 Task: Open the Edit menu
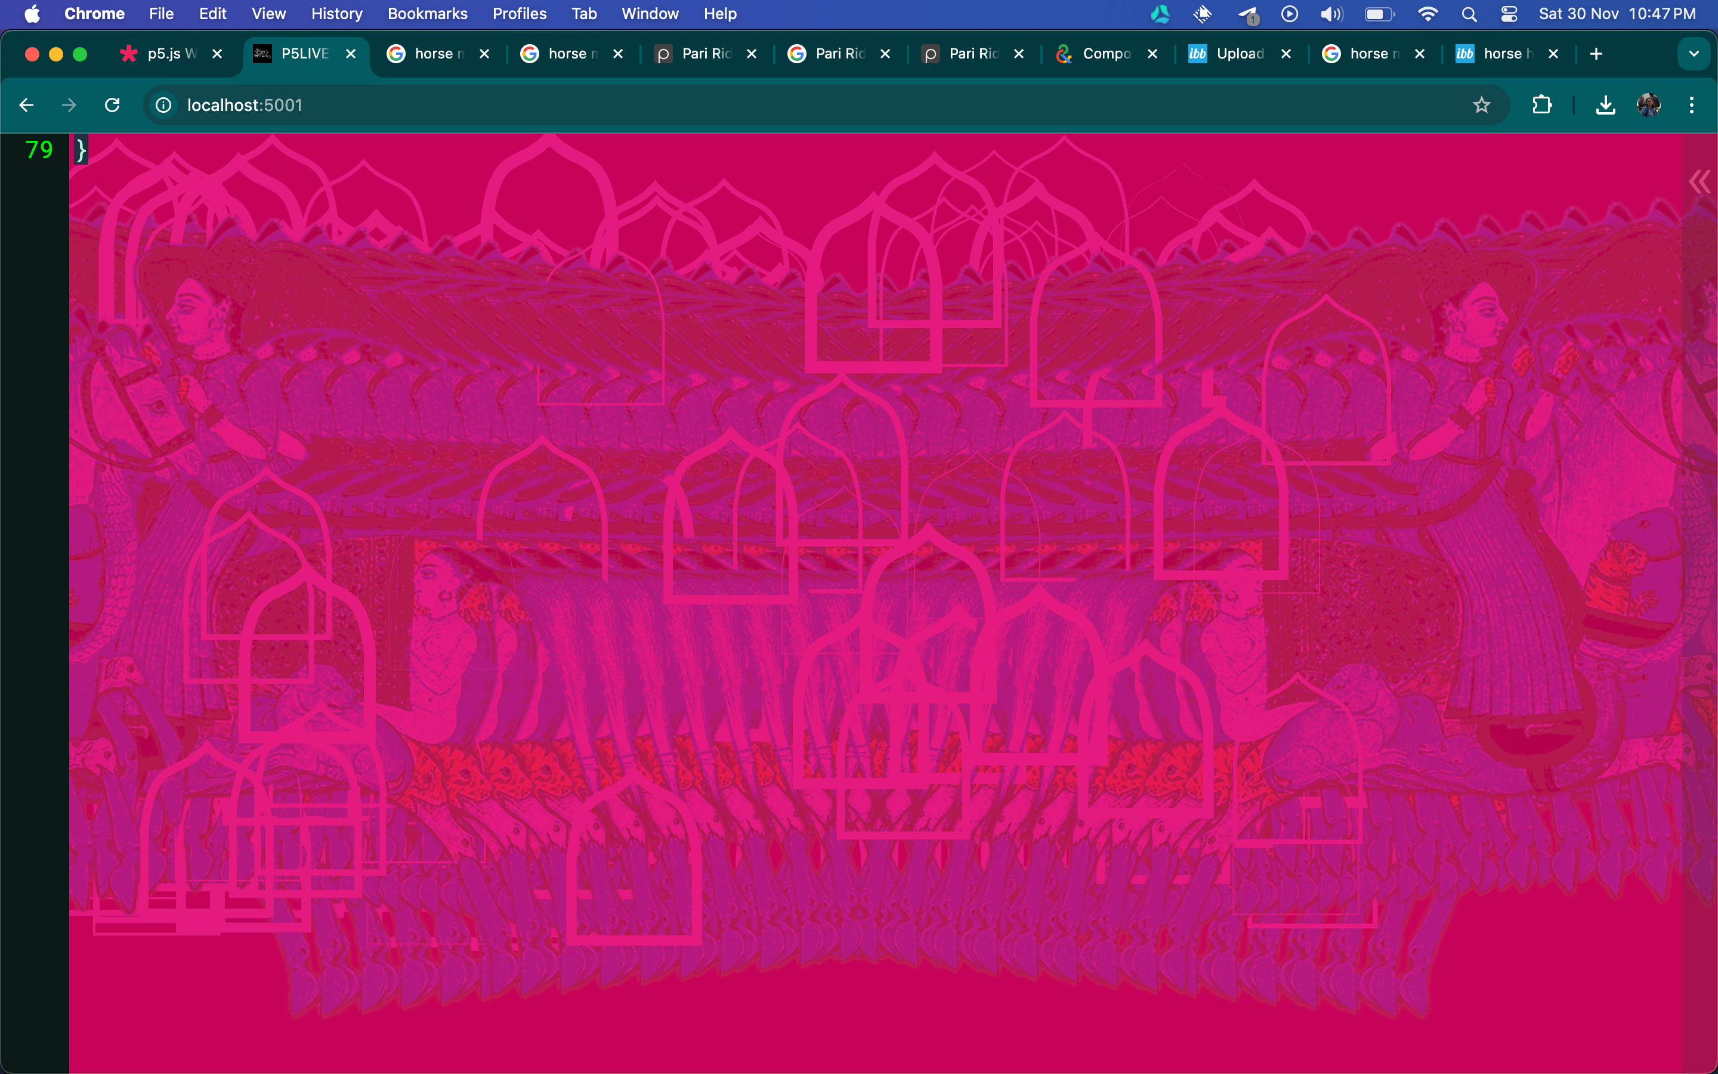coord(212,14)
